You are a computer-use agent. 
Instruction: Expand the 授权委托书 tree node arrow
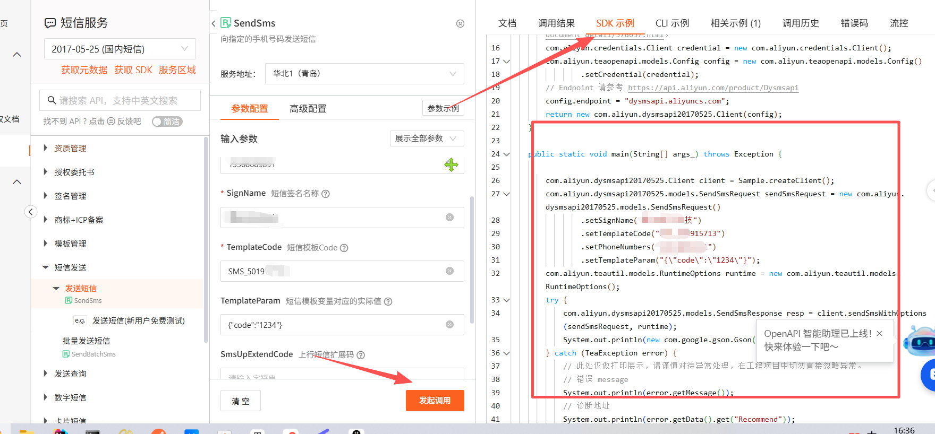pyautogui.click(x=46, y=172)
